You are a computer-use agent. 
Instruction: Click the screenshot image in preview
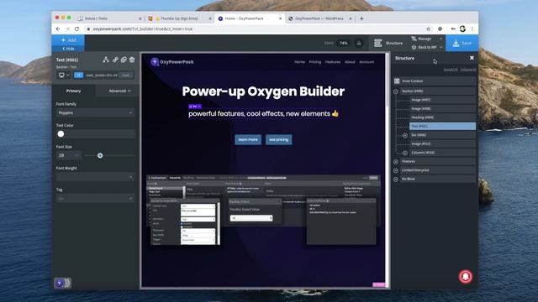pyautogui.click(x=263, y=211)
